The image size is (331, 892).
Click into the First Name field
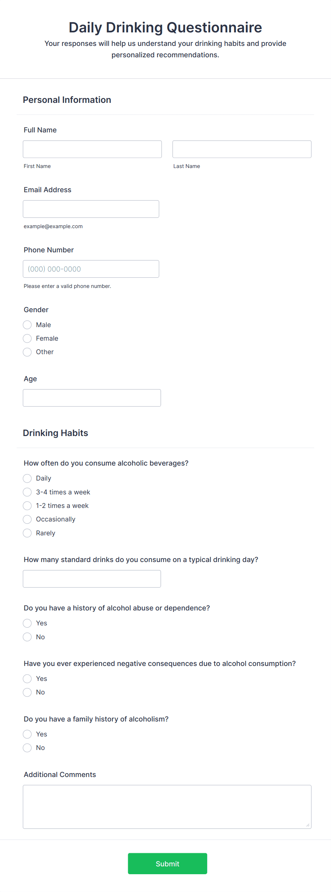(x=92, y=149)
